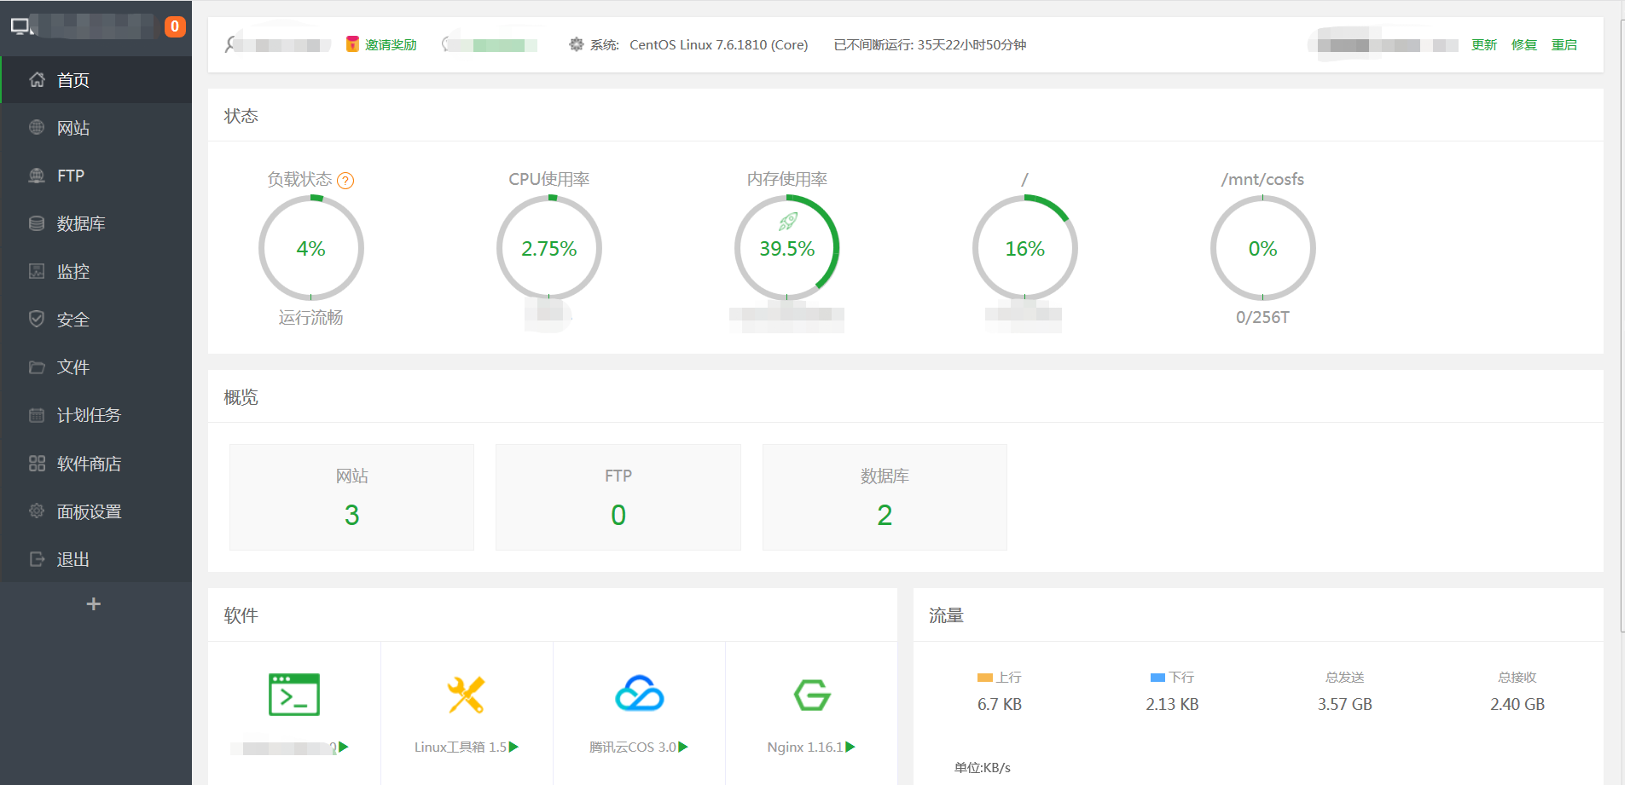Image resolution: width=1630 pixels, height=785 pixels.
Task: Click the root / disk 16% gauge
Action: 1025,248
